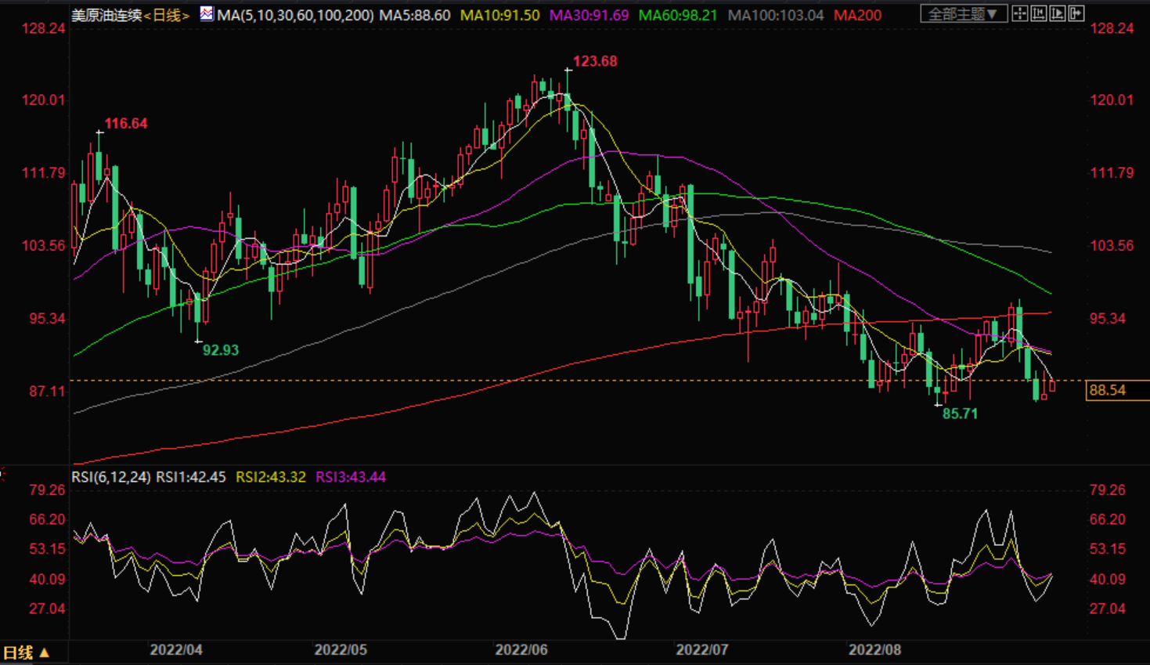Click the green MA60:98.21 legend

pos(678,16)
